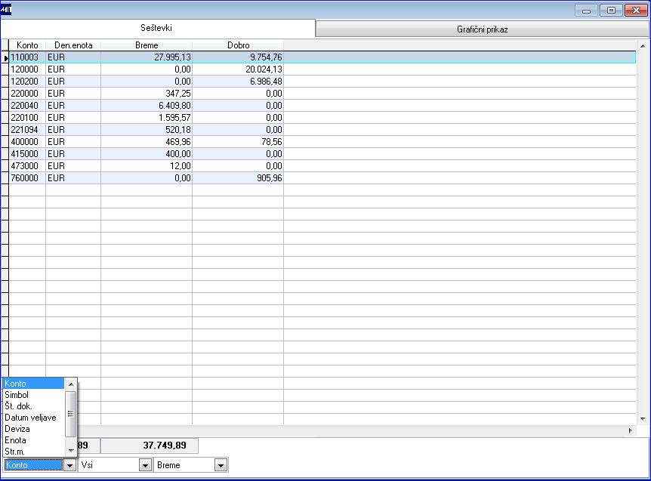Image resolution: width=651 pixels, height=481 pixels.
Task: Select row with konto 220040
Action: pyautogui.click(x=322, y=106)
